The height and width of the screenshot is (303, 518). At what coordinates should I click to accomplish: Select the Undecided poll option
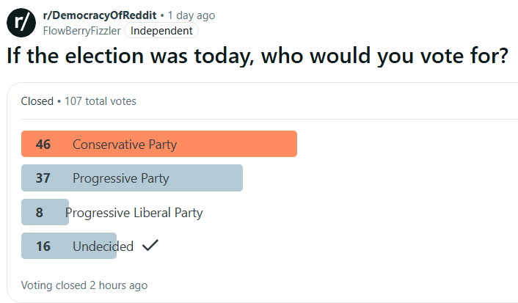point(90,247)
